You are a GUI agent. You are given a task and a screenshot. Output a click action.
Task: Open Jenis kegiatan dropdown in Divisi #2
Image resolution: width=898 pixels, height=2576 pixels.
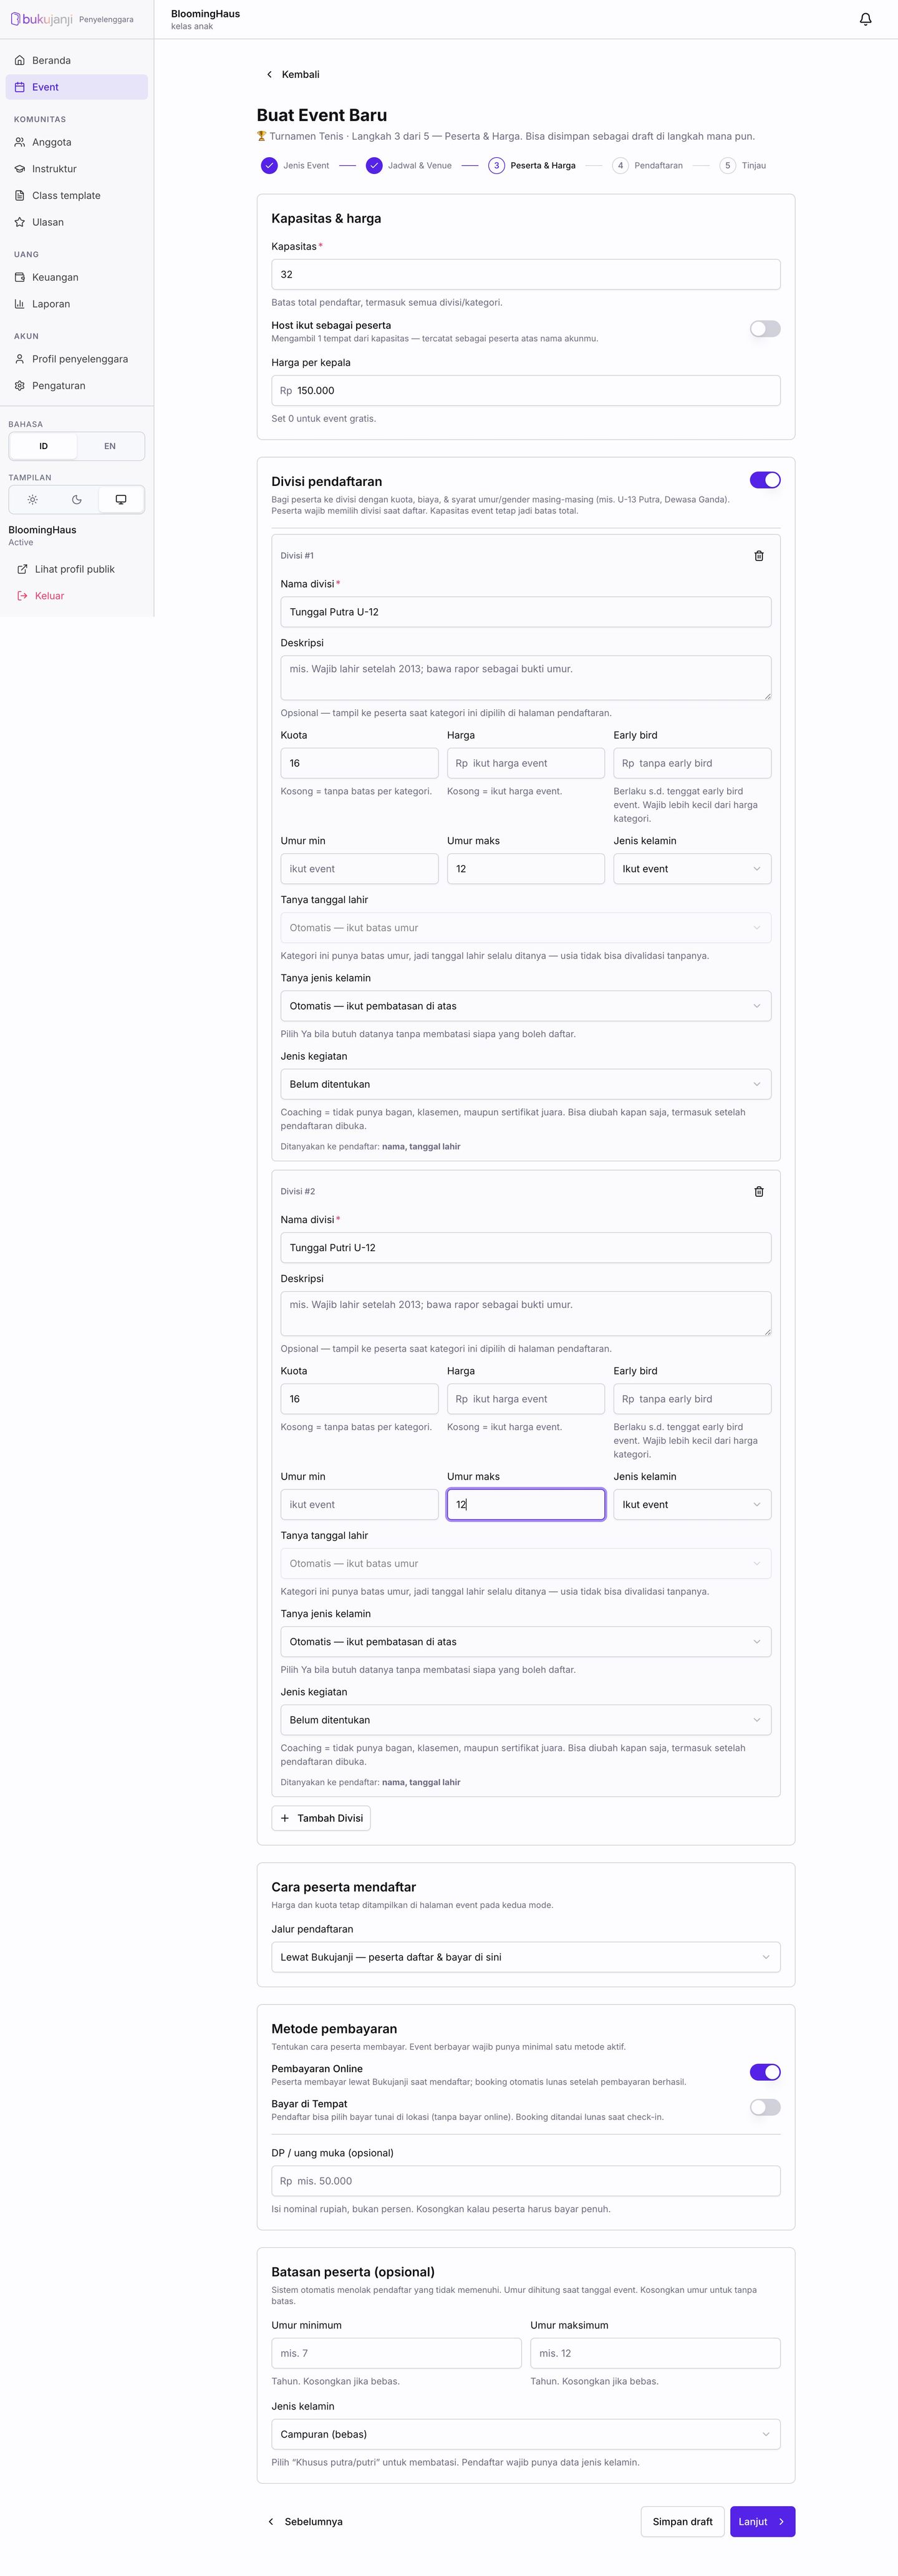point(526,1720)
